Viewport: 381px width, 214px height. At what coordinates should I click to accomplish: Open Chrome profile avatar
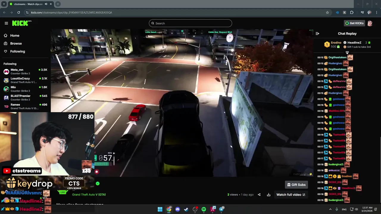[369, 12]
